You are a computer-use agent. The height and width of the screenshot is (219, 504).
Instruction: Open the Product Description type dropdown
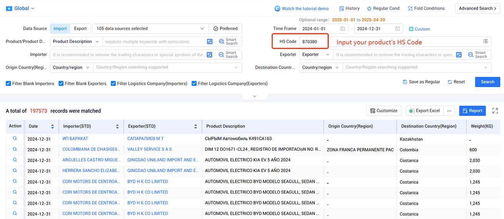tap(76, 41)
